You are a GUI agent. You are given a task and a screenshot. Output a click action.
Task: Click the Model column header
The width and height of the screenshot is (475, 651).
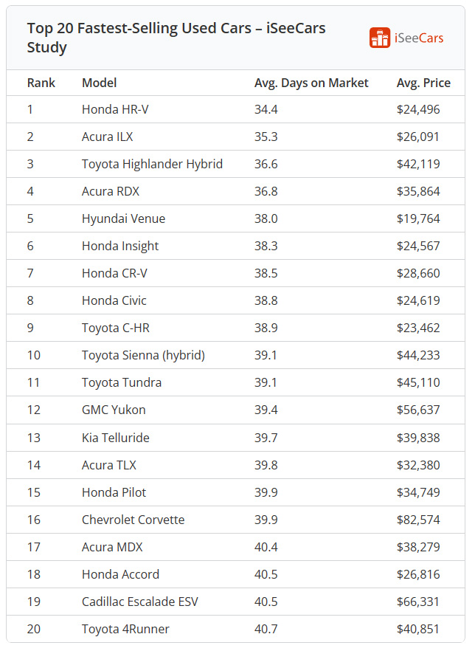point(99,83)
